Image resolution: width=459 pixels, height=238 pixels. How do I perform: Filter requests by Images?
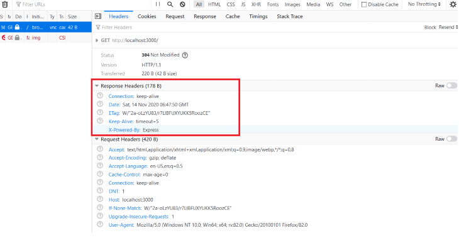pyautogui.click(x=292, y=4)
